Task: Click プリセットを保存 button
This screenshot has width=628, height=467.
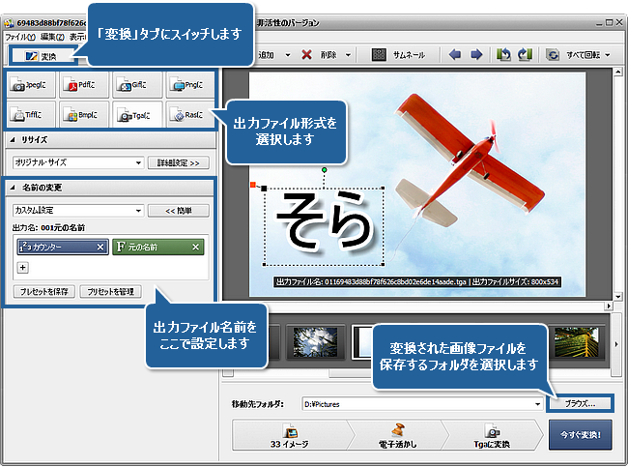Action: point(44,291)
